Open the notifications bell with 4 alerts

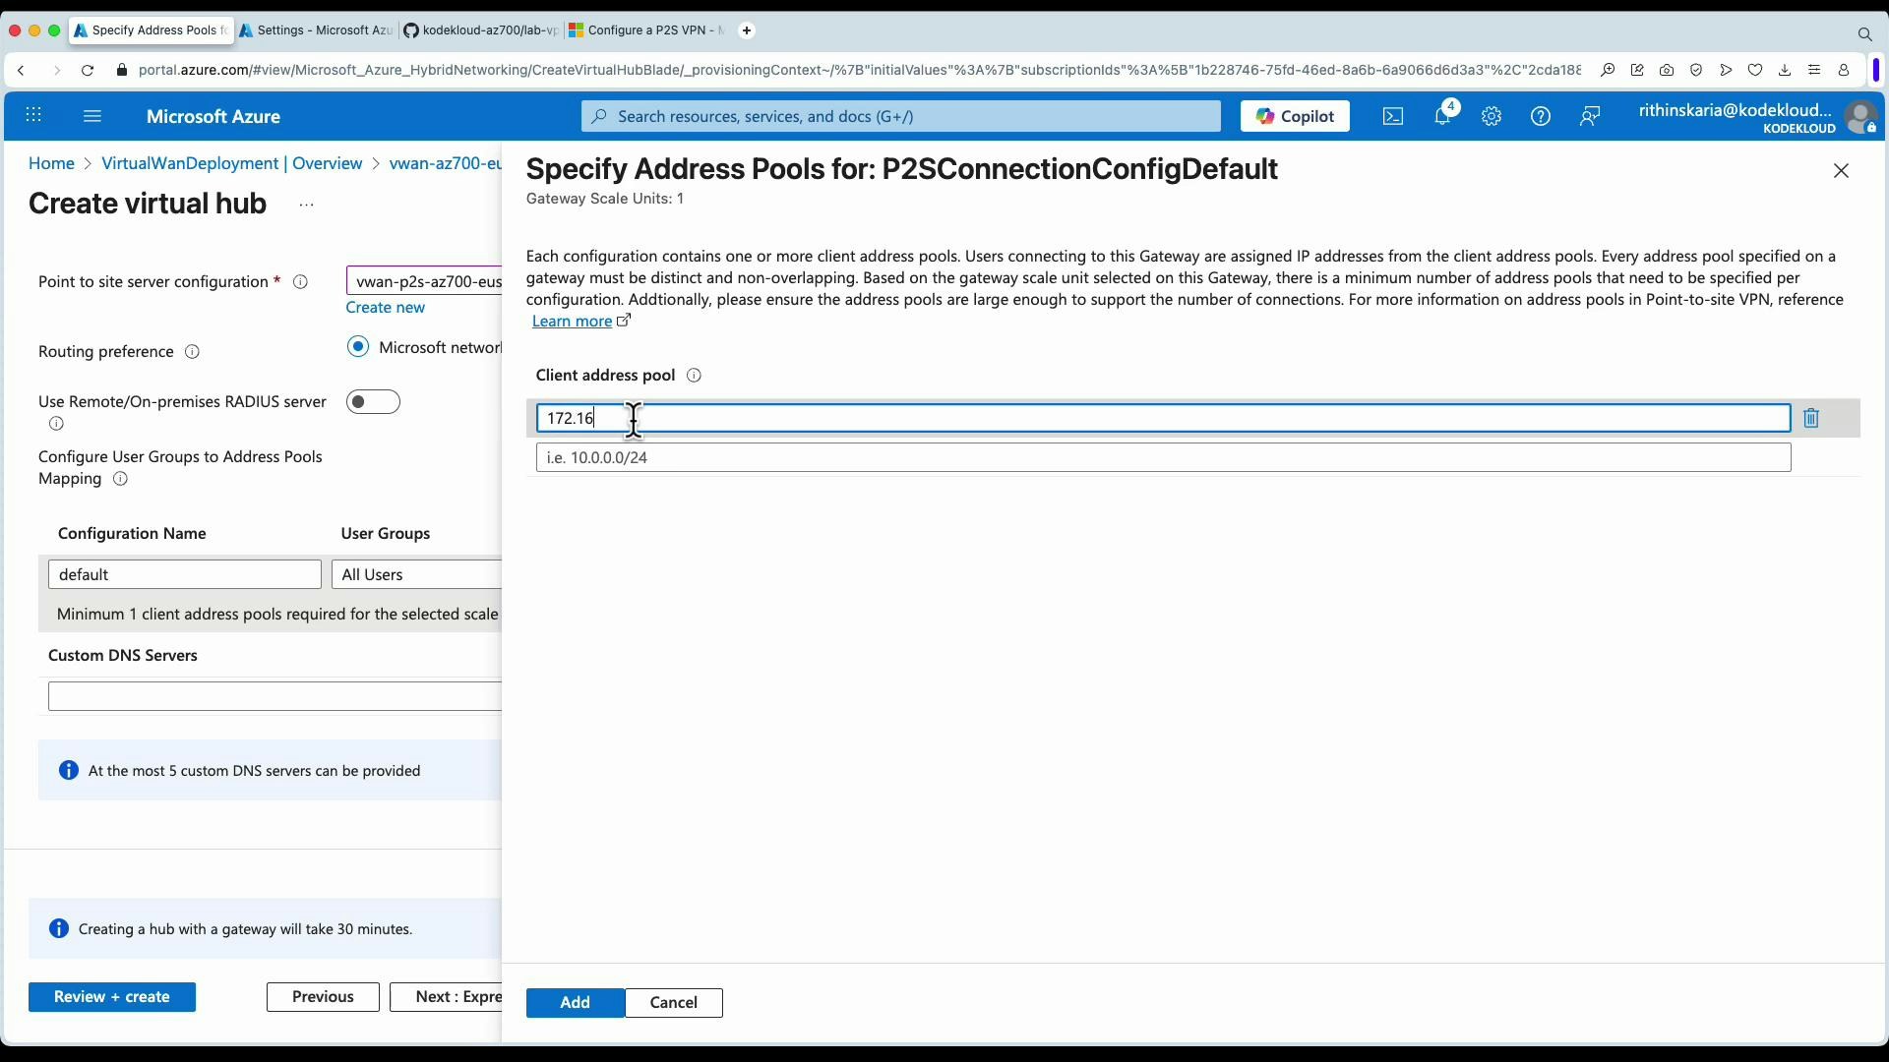tap(1443, 116)
